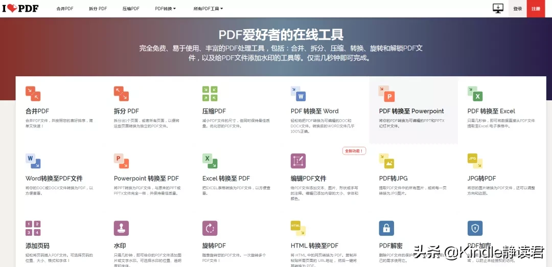Click the 合并PDF card description text
The width and height of the screenshot is (552, 267).
[x=59, y=123]
